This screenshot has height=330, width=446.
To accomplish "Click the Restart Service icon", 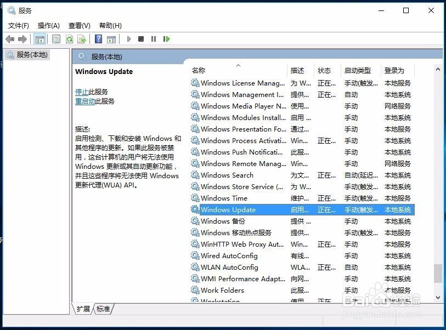I will [x=167, y=39].
